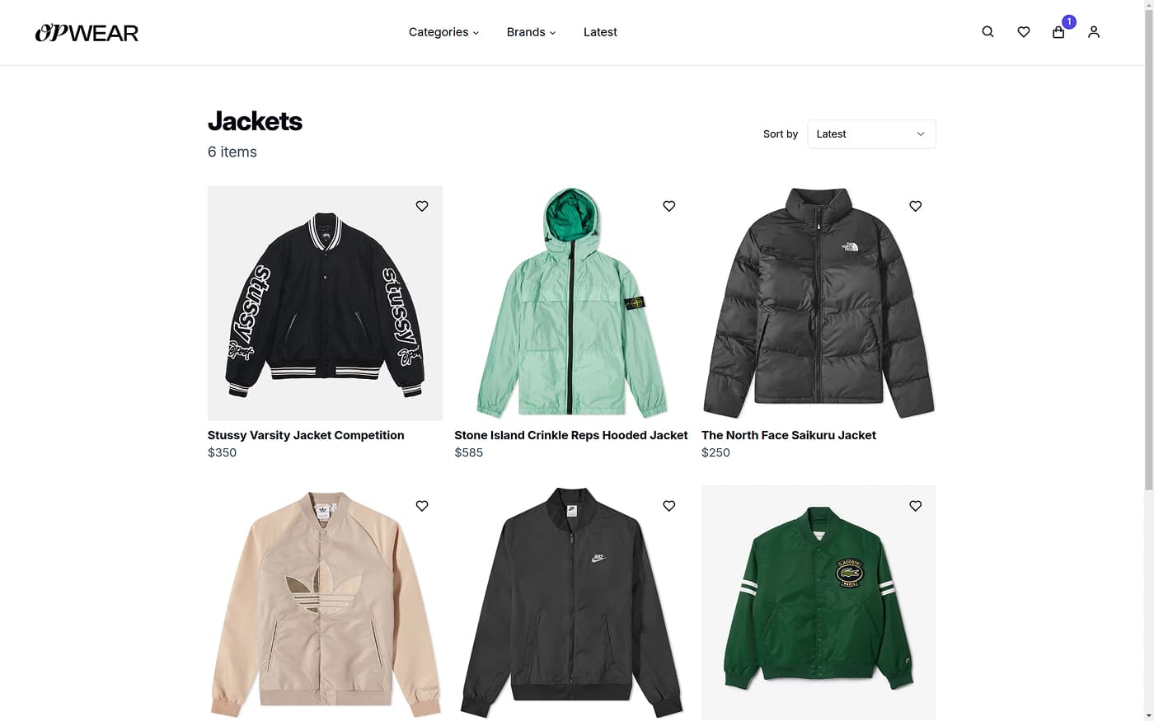Favorite the Stussy Varsity Jacket heart
The width and height of the screenshot is (1154, 721).
422,206
